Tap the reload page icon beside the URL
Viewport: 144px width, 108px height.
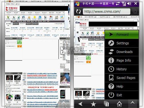(78, 12)
